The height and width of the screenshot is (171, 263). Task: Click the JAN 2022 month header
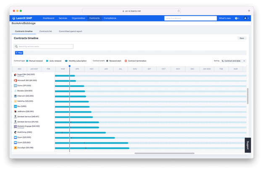[207, 69]
